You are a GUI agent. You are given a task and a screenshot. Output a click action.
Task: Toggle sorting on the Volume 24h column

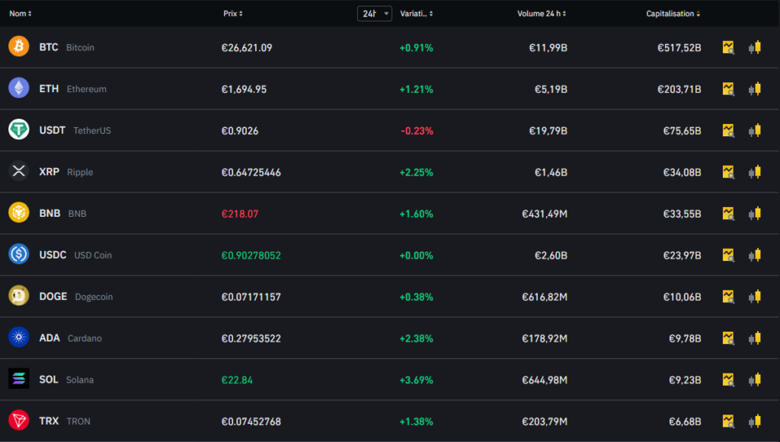(x=541, y=13)
